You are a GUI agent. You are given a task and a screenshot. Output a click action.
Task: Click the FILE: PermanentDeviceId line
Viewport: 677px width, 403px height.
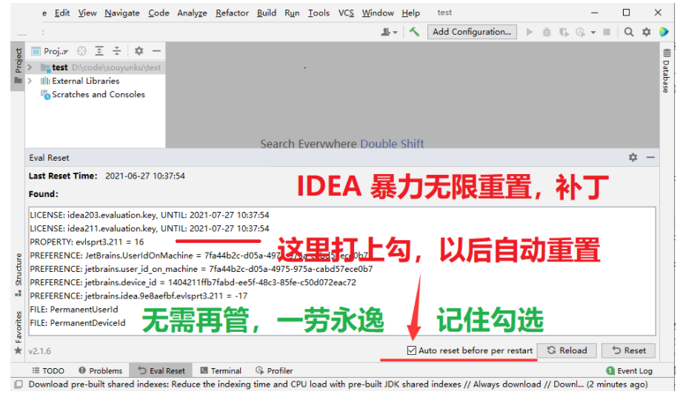point(78,323)
